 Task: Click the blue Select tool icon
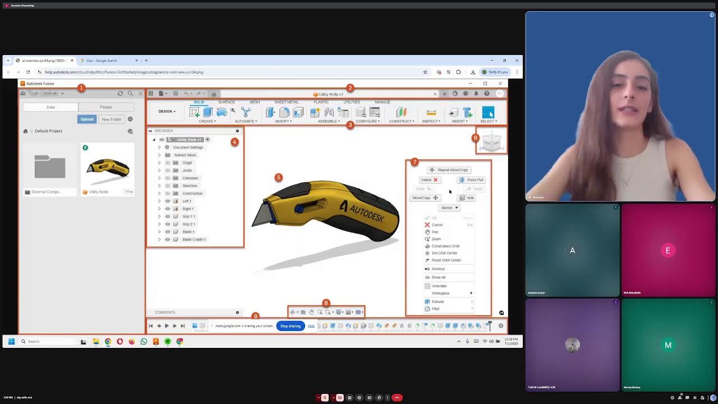click(x=488, y=113)
